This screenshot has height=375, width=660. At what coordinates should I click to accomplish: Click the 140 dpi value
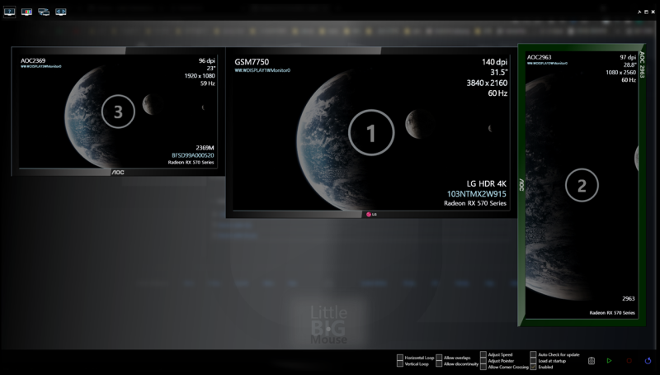tap(494, 62)
